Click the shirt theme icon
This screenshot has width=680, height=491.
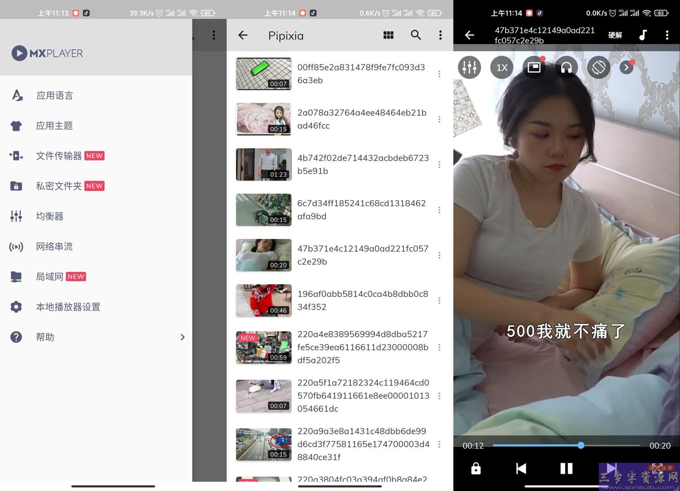click(16, 126)
